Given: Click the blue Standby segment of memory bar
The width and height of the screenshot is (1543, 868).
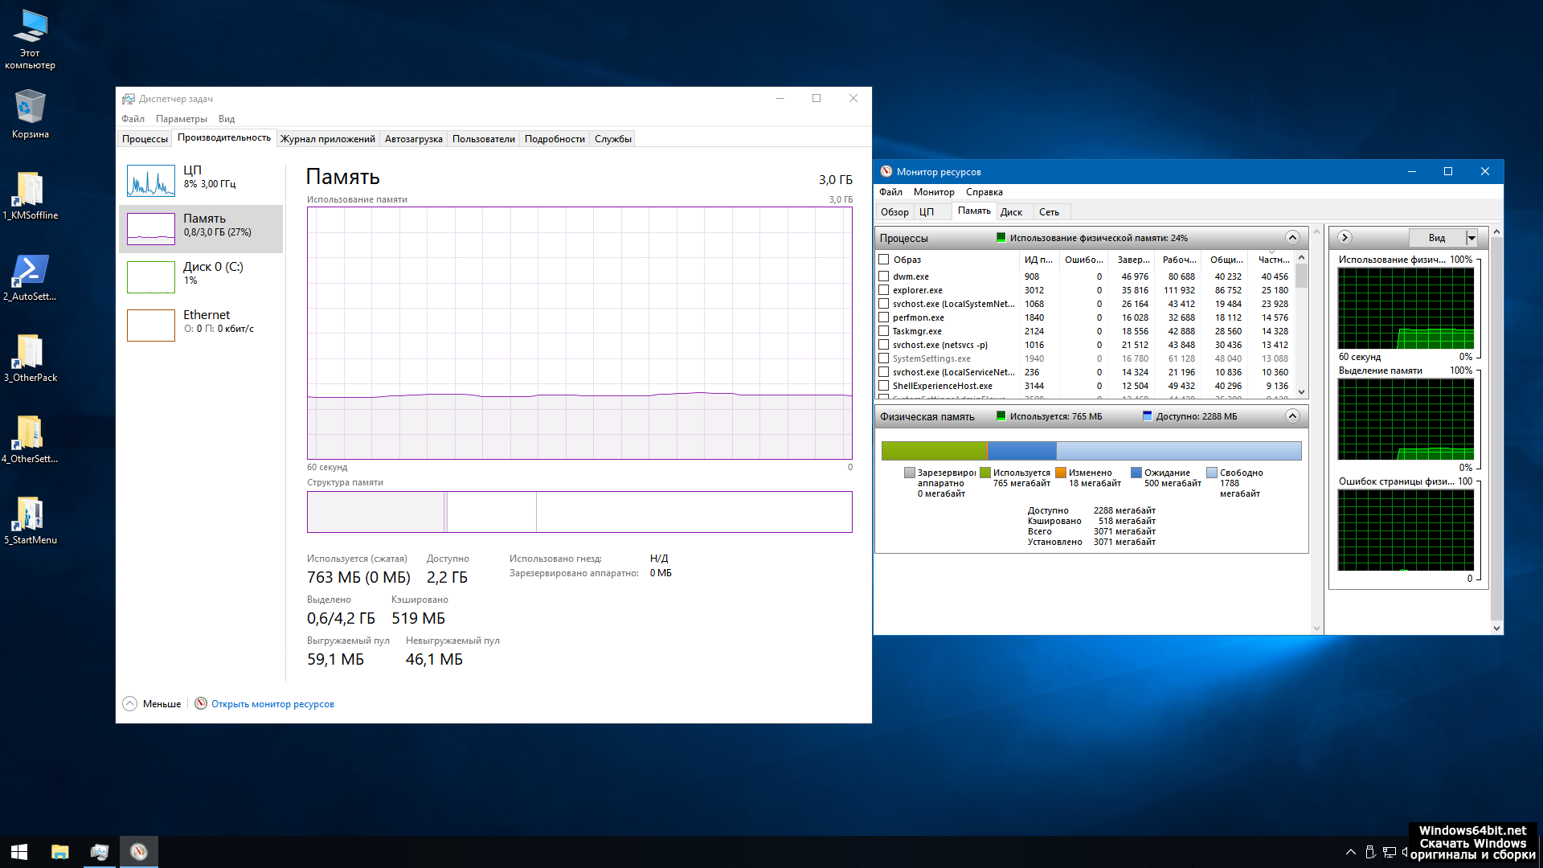Looking at the screenshot, I should point(1021,451).
